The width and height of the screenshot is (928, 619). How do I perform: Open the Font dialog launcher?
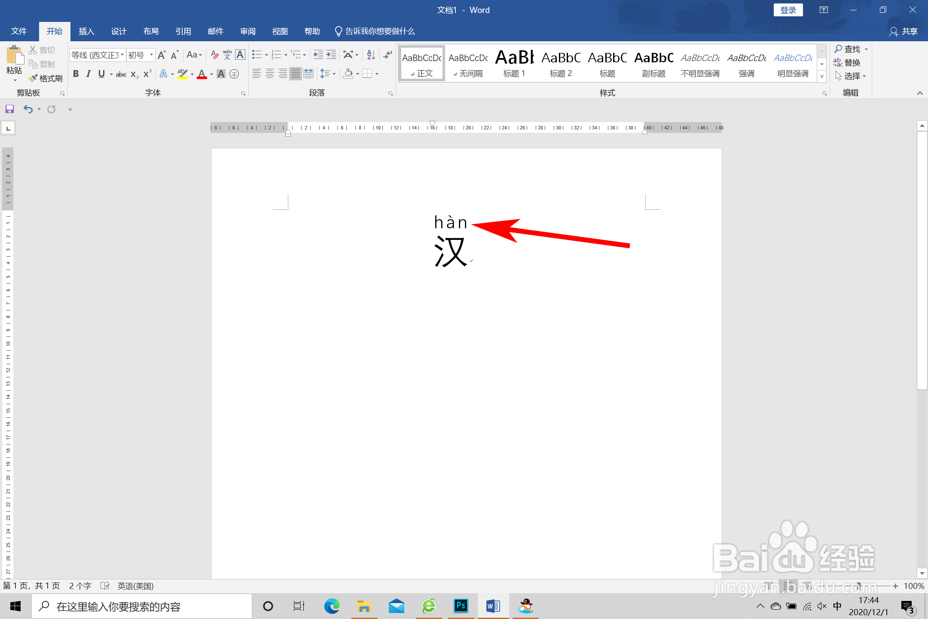point(243,93)
